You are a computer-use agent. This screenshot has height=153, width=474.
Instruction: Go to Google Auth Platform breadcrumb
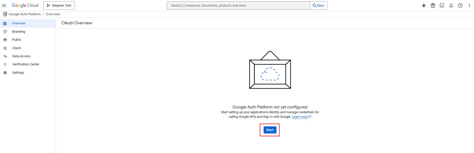tap(25, 14)
